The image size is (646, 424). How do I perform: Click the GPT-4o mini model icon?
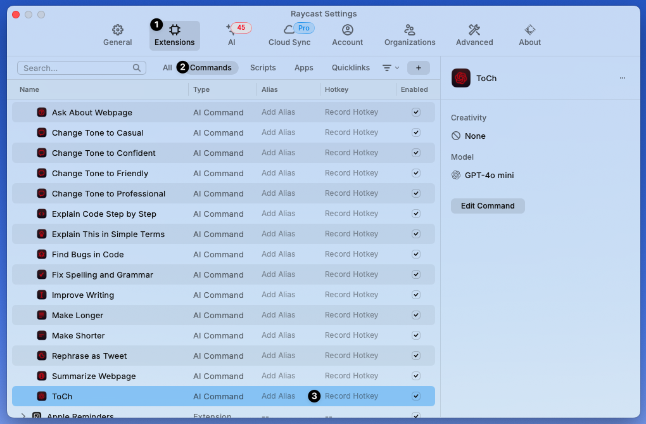pyautogui.click(x=455, y=175)
